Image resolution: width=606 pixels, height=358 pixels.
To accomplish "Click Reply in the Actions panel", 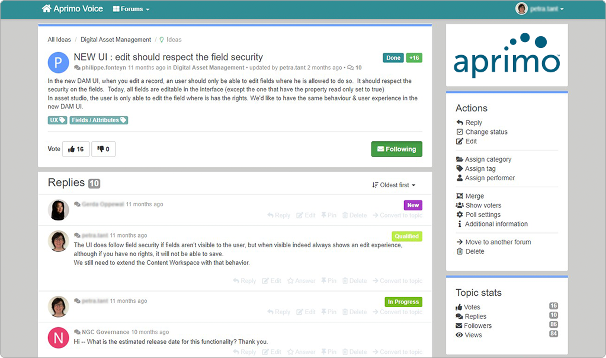I will pos(469,122).
